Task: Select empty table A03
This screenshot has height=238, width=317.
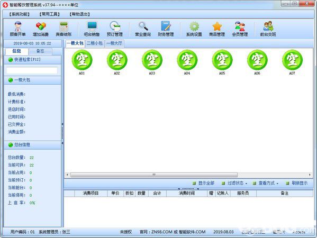Action: 152,62
